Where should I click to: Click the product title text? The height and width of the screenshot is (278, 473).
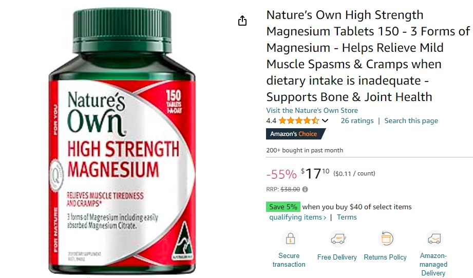click(x=368, y=56)
